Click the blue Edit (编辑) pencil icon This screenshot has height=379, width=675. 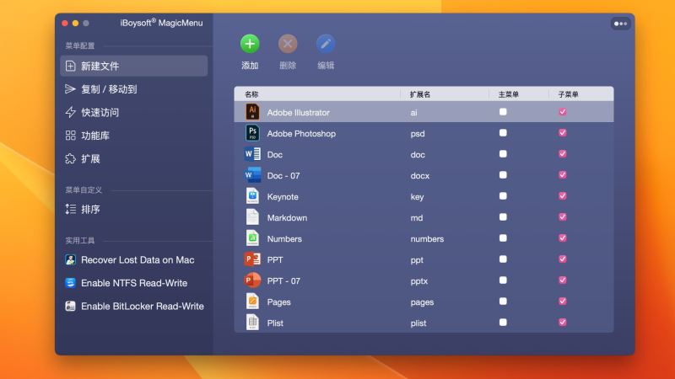pyautogui.click(x=326, y=44)
